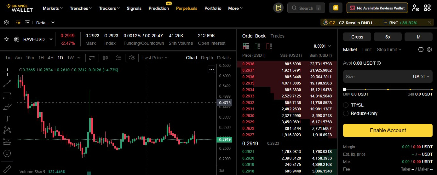Select the text annotation tool
This screenshot has width=437, height=175.
click(7, 119)
